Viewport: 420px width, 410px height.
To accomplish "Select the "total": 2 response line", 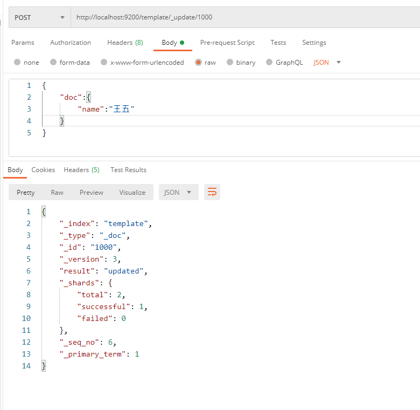I will click(101, 295).
